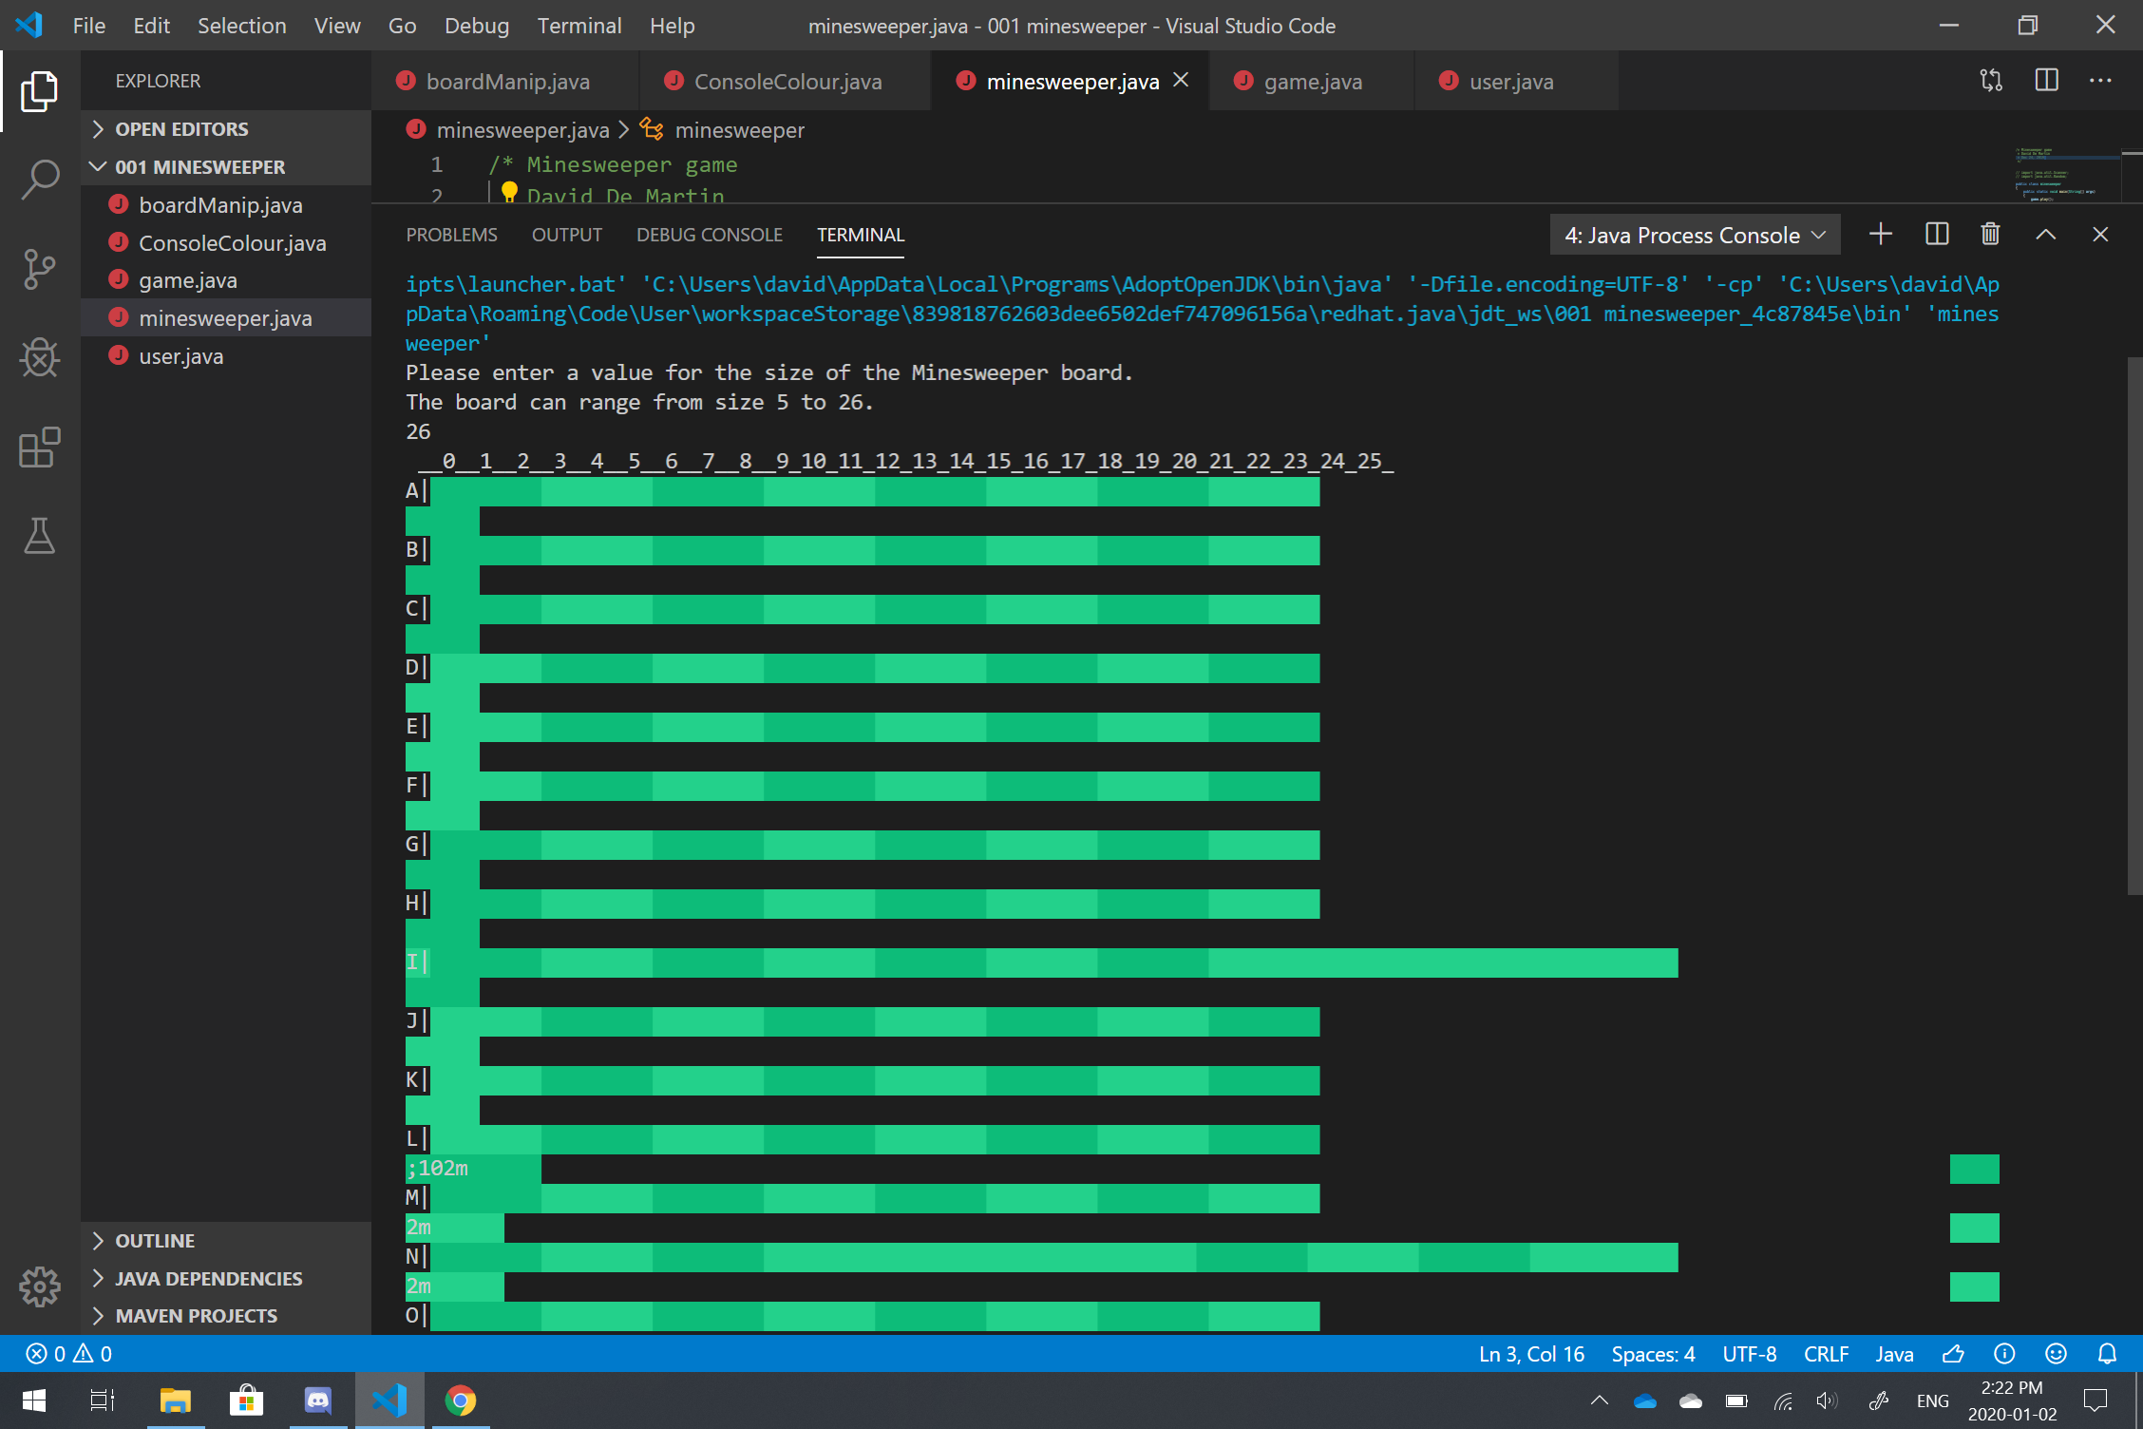Create a new terminal with the plus icon
The width and height of the screenshot is (2143, 1429).
[x=1879, y=234]
